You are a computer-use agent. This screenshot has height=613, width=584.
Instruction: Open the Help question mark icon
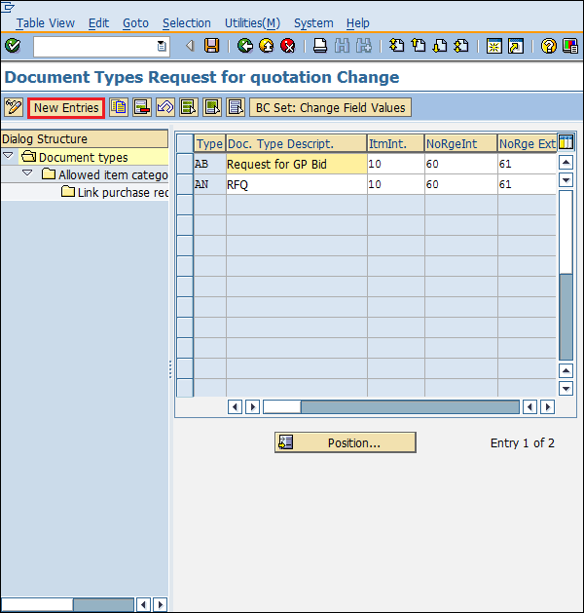click(x=549, y=46)
